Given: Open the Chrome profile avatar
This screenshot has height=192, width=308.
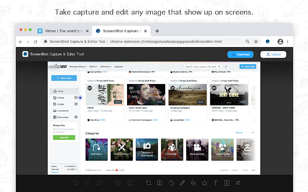Looking at the screenshot, I should [280, 42].
